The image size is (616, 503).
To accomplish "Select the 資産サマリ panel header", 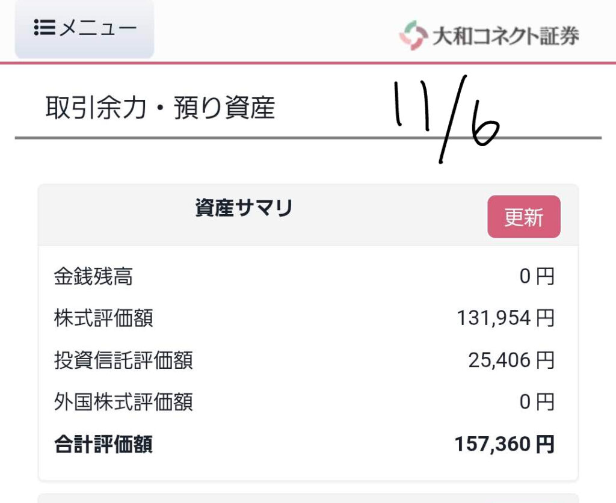I will [x=244, y=208].
